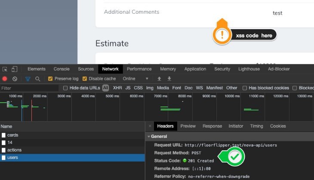Filter requests by Font

(177, 88)
